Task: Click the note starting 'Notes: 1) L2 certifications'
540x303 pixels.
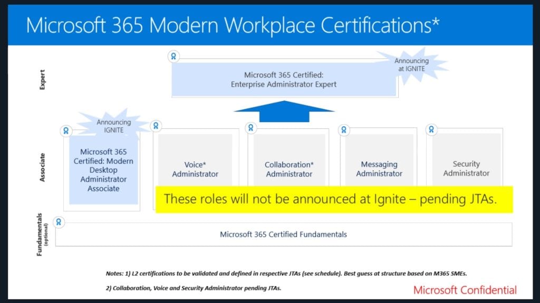Action: pyautogui.click(x=286, y=274)
